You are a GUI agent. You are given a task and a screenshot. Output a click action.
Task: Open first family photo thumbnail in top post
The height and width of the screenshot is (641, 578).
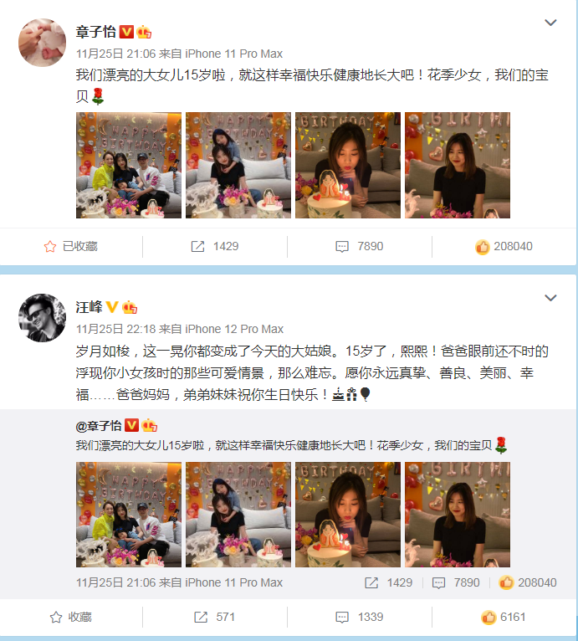129,165
